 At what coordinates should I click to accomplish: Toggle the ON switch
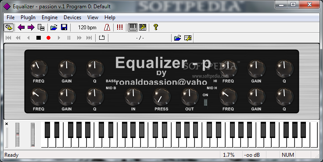[205, 102]
